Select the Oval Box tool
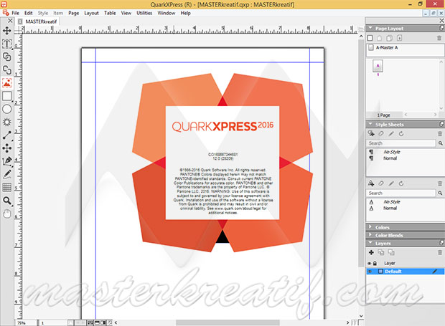The height and width of the screenshot is (326, 445). coord(6,109)
